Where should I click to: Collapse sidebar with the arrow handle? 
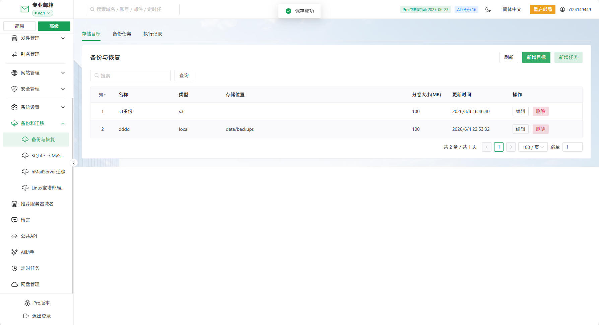coord(73,163)
